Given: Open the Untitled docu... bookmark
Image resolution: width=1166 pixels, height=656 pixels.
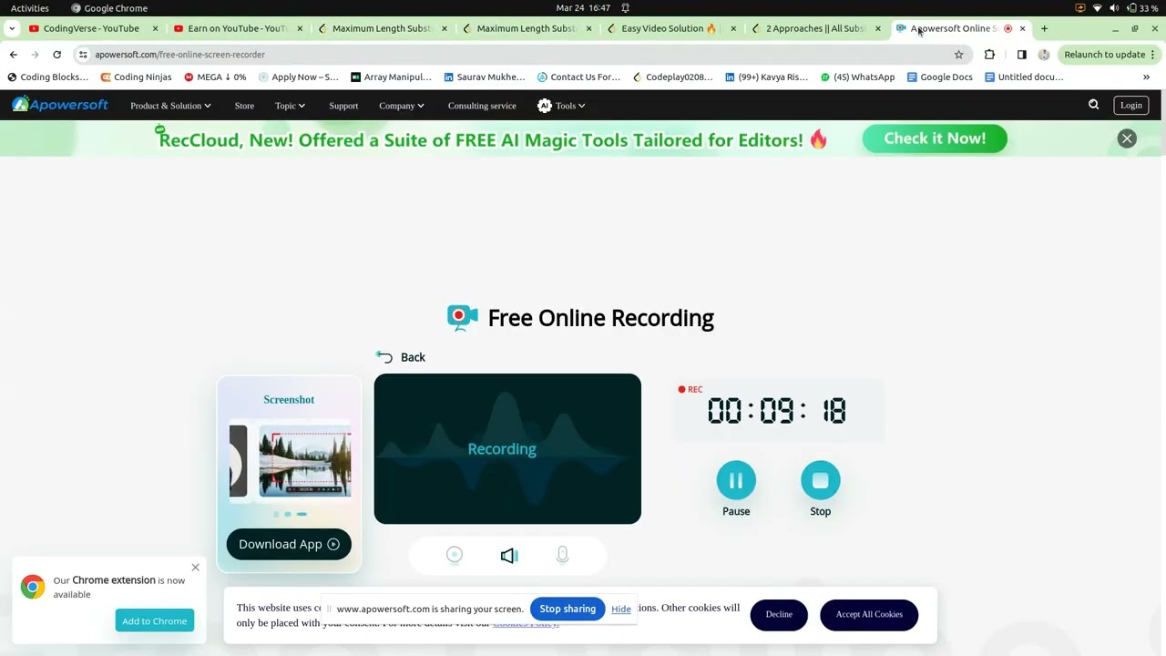Looking at the screenshot, I should click(1024, 77).
